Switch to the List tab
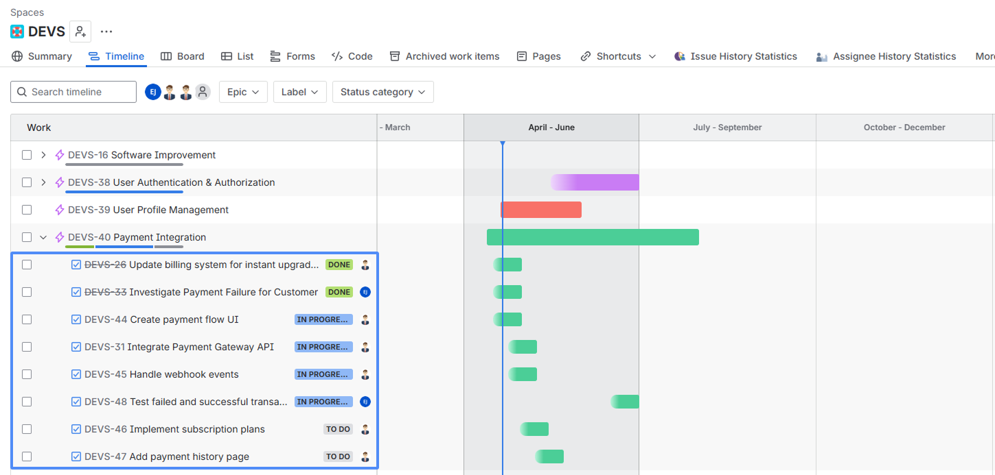Image resolution: width=995 pixels, height=475 pixels. [238, 56]
